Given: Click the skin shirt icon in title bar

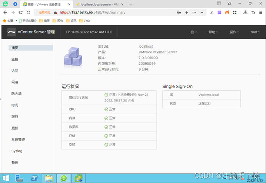Looking at the screenshot, I should coord(229,3).
